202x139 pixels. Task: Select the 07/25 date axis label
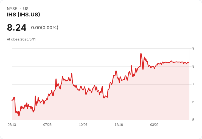(47, 124)
